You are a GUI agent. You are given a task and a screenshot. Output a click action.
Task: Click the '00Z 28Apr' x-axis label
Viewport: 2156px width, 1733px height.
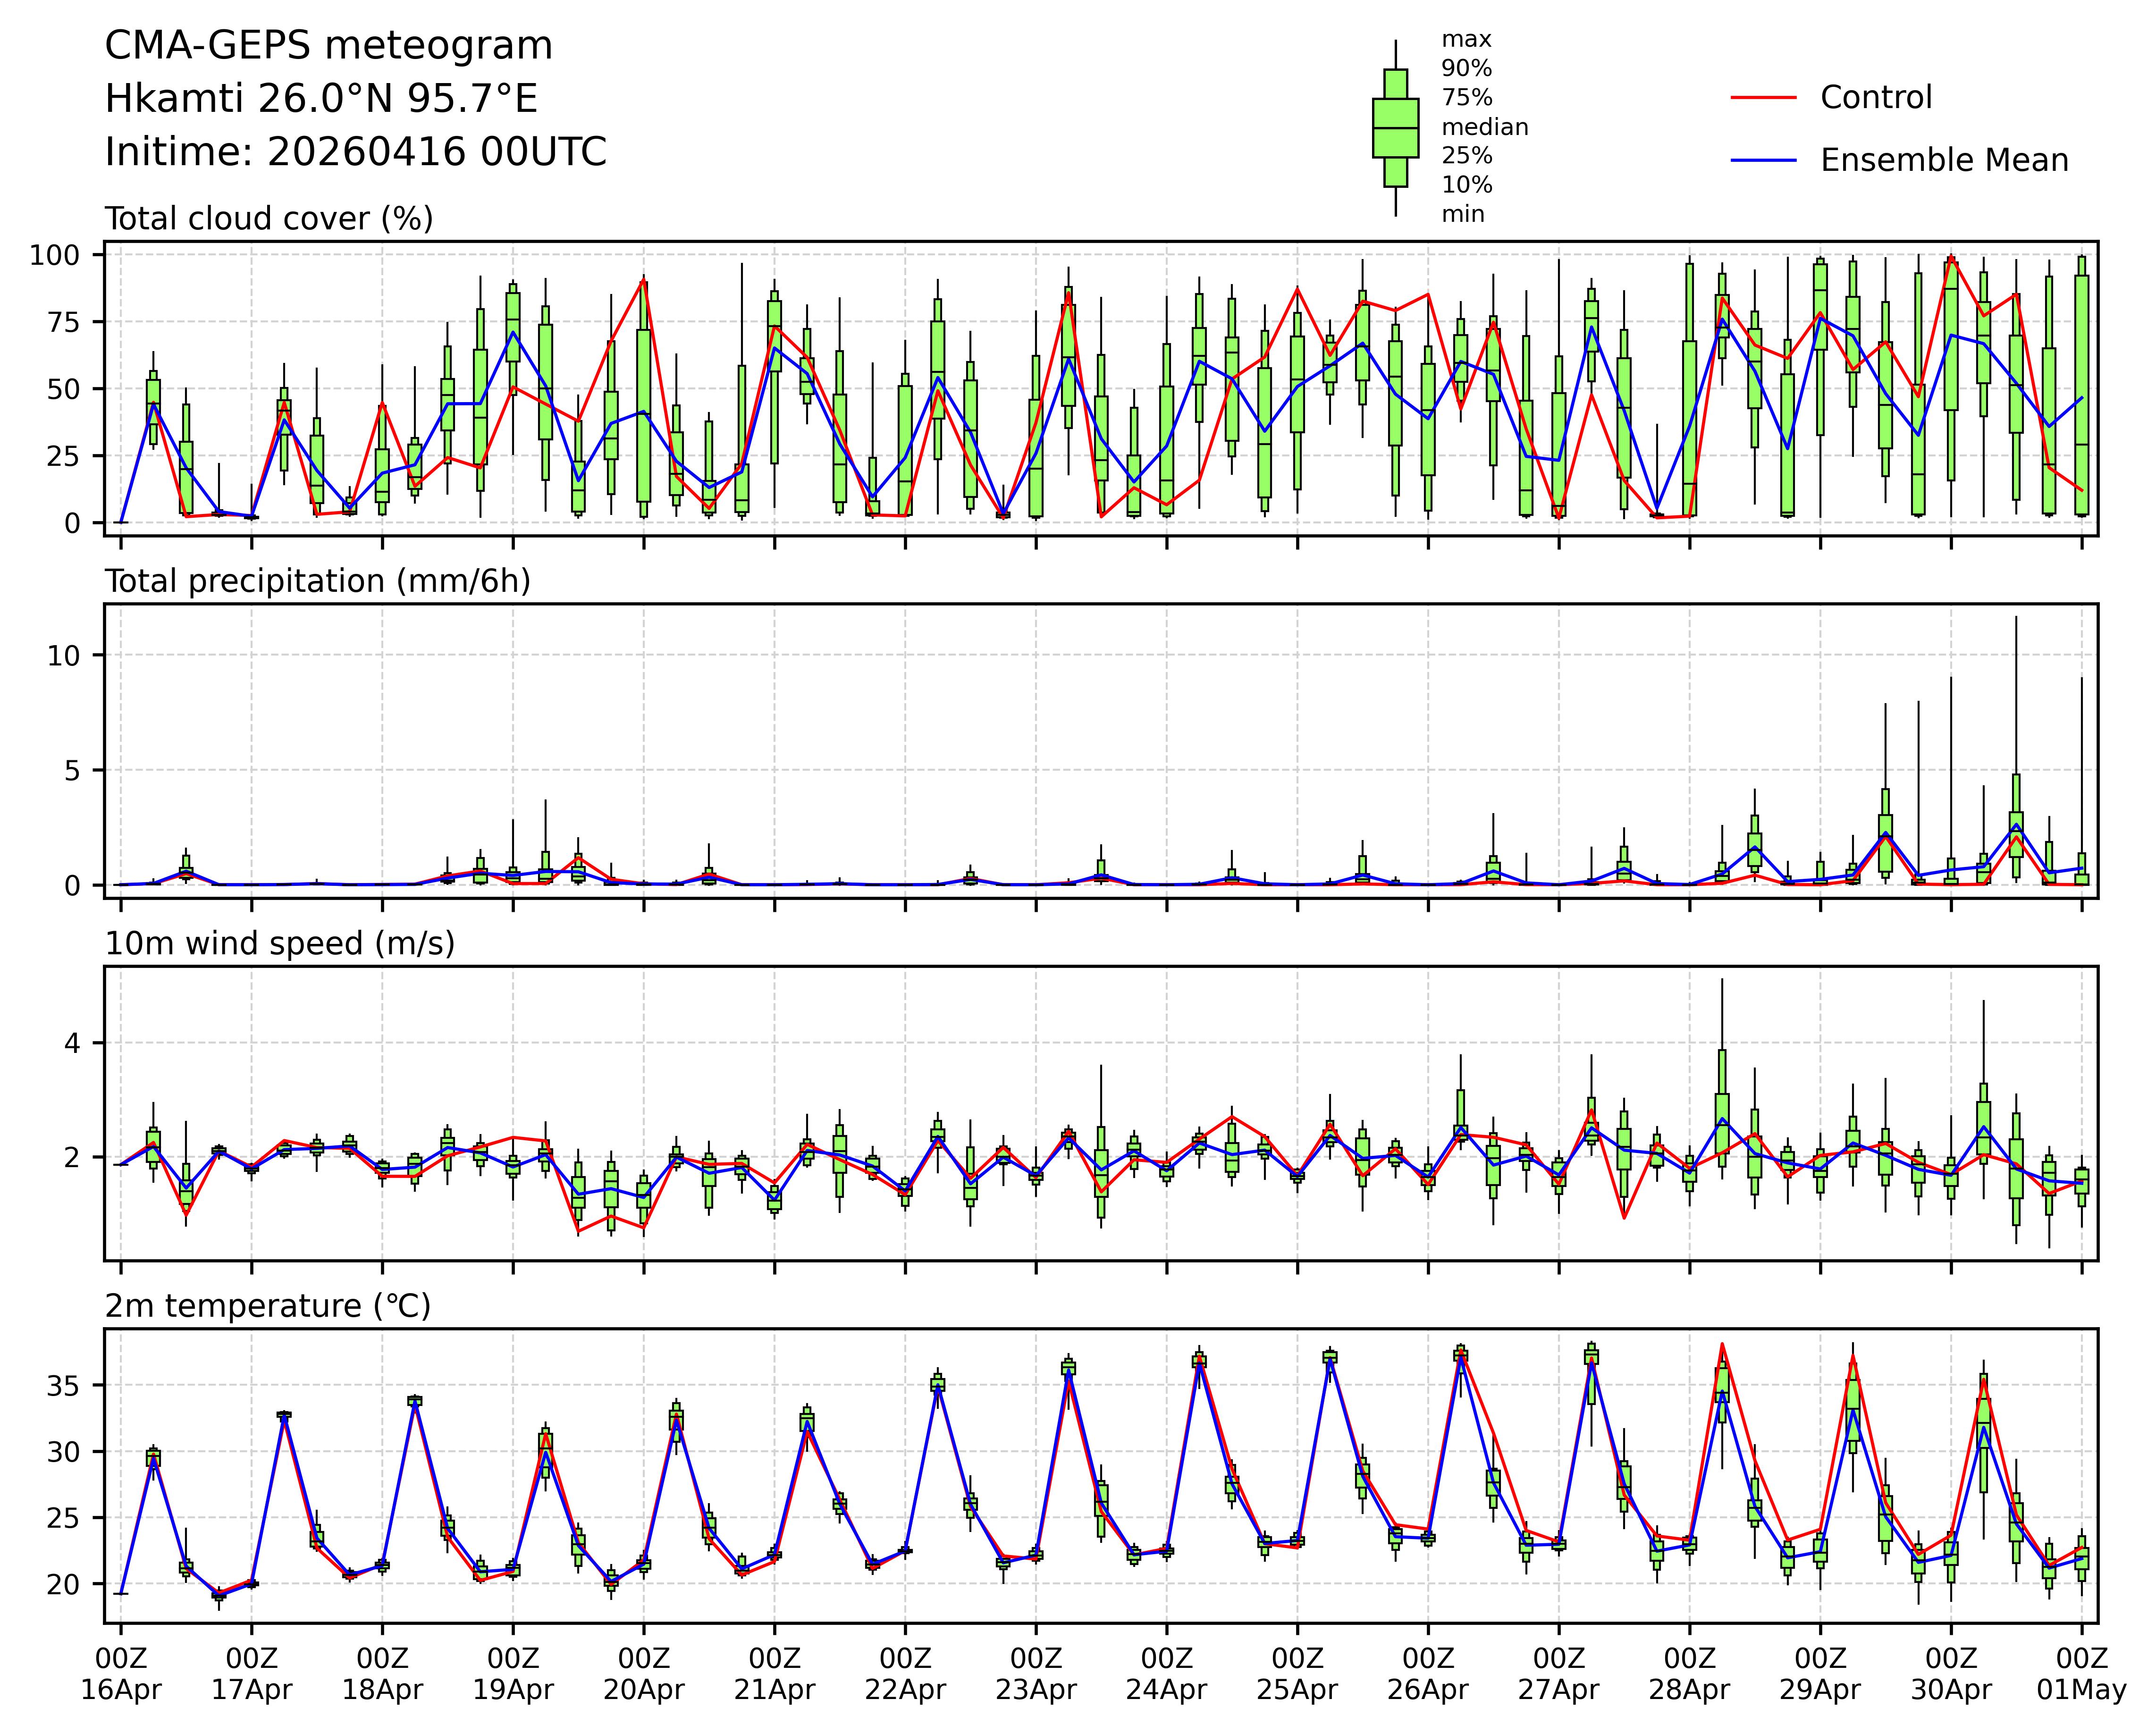[1689, 1674]
